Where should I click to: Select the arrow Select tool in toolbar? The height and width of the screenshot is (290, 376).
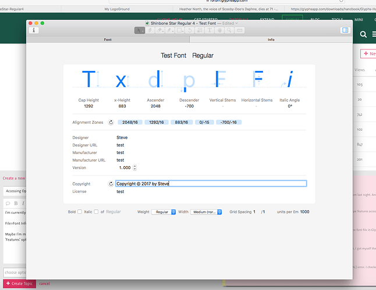tap(140, 30)
